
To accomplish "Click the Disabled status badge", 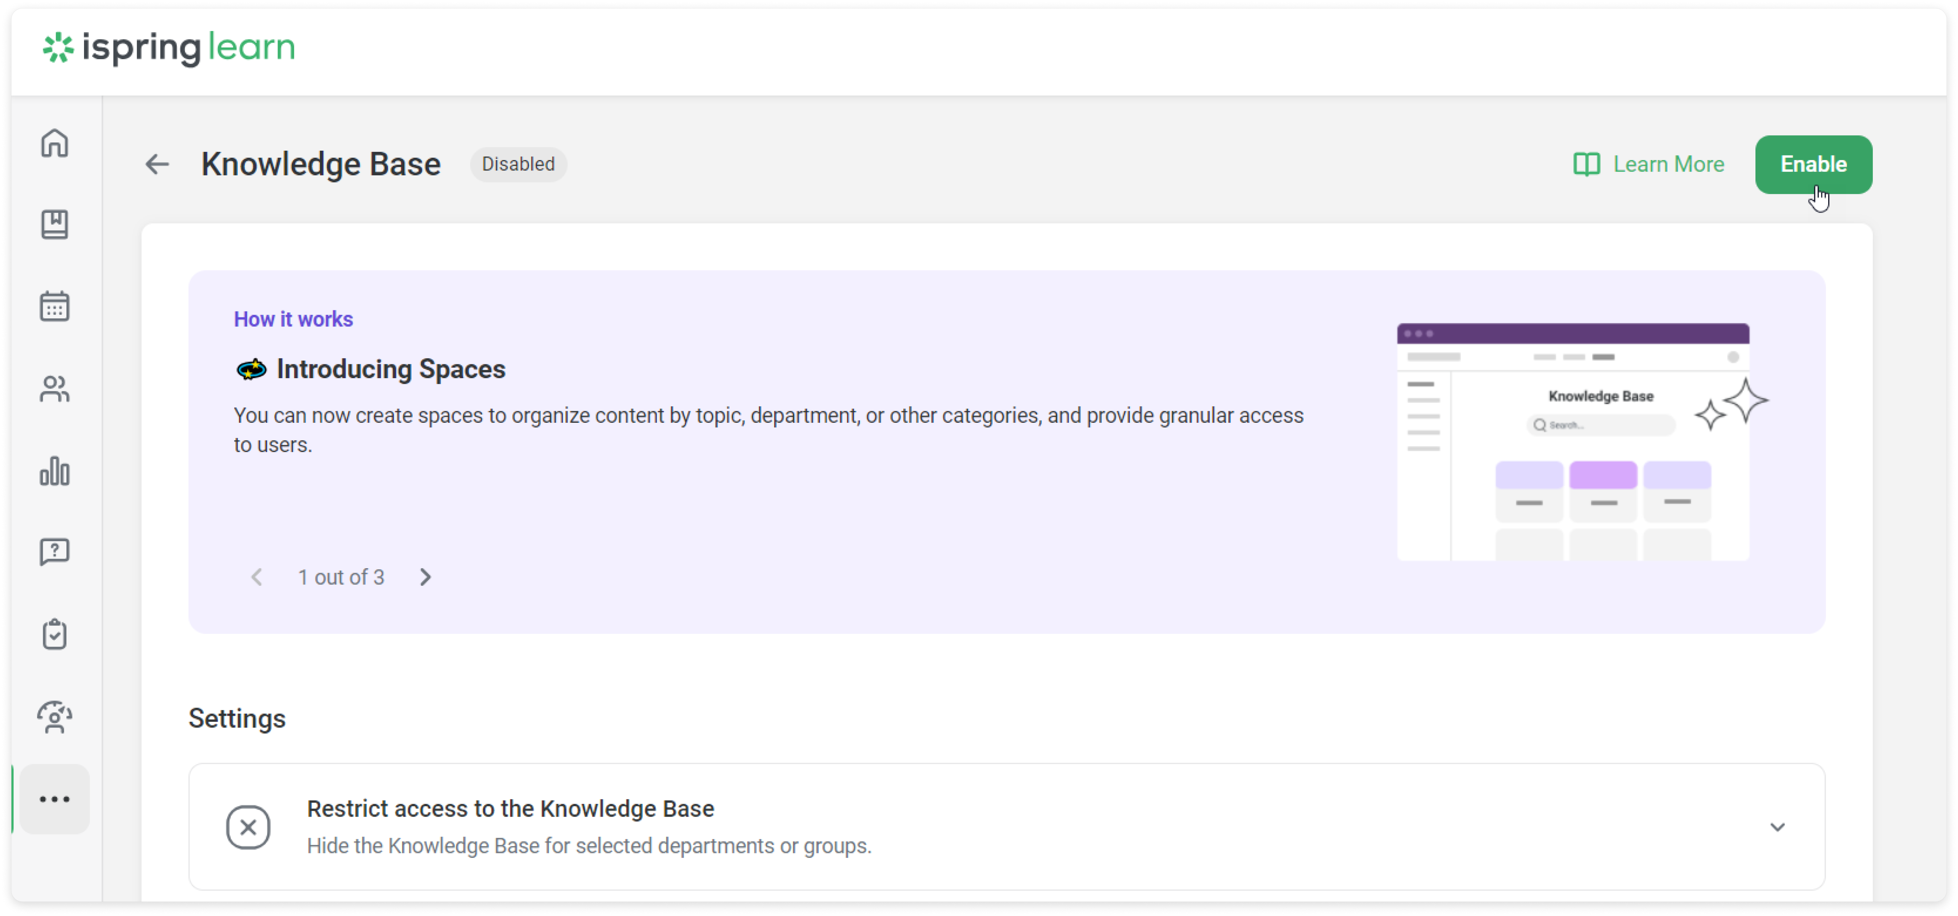I will click(518, 164).
